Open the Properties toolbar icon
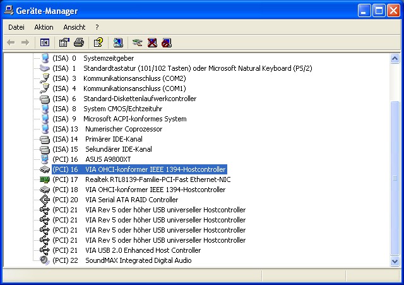 point(64,42)
